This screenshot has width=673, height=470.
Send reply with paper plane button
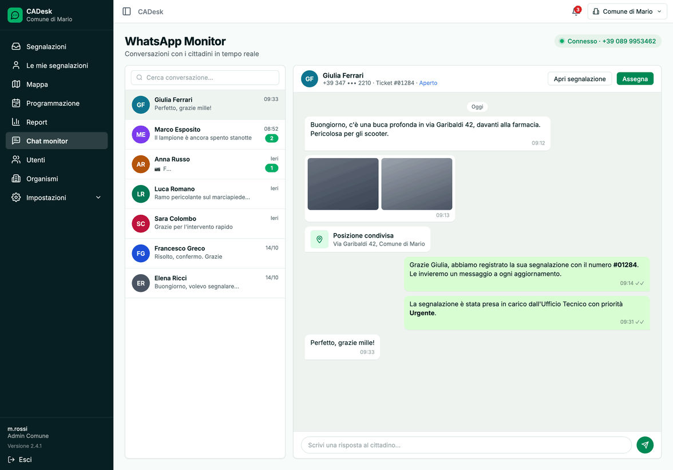(x=644, y=445)
